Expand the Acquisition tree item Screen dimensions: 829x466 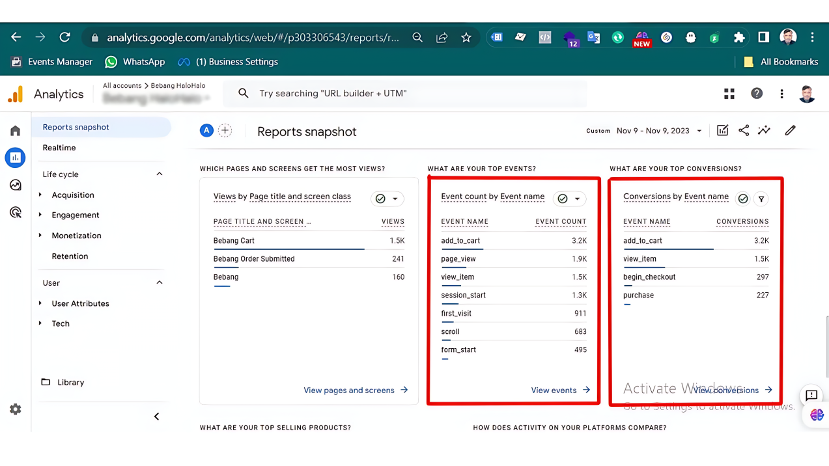(x=40, y=195)
